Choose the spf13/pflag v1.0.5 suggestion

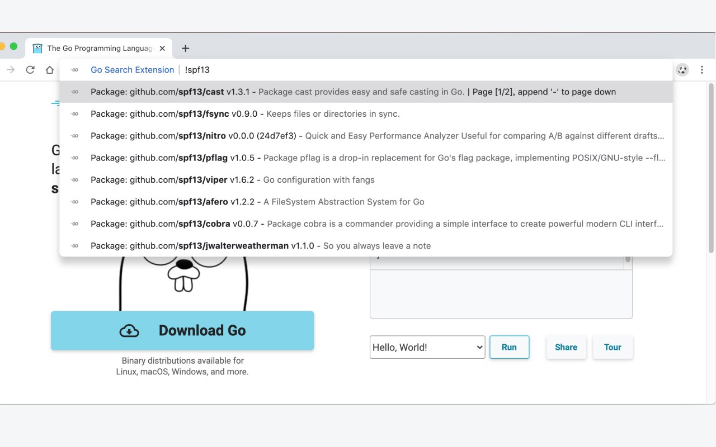coord(366,158)
